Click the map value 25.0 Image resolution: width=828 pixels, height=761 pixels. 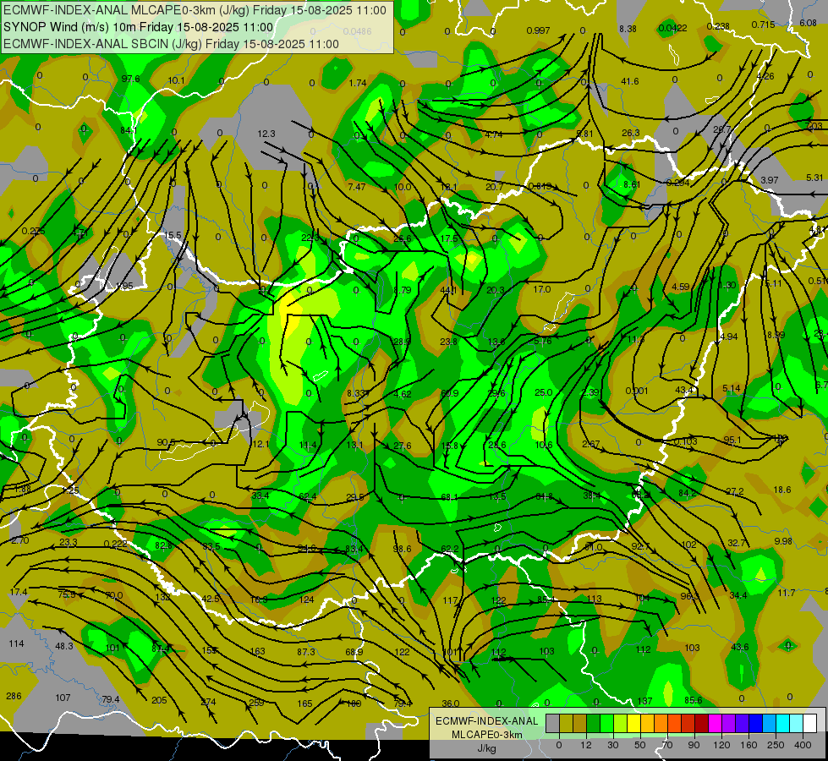point(543,392)
